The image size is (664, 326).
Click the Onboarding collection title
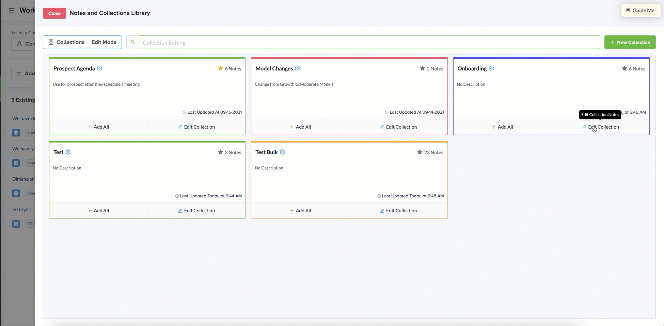point(472,68)
